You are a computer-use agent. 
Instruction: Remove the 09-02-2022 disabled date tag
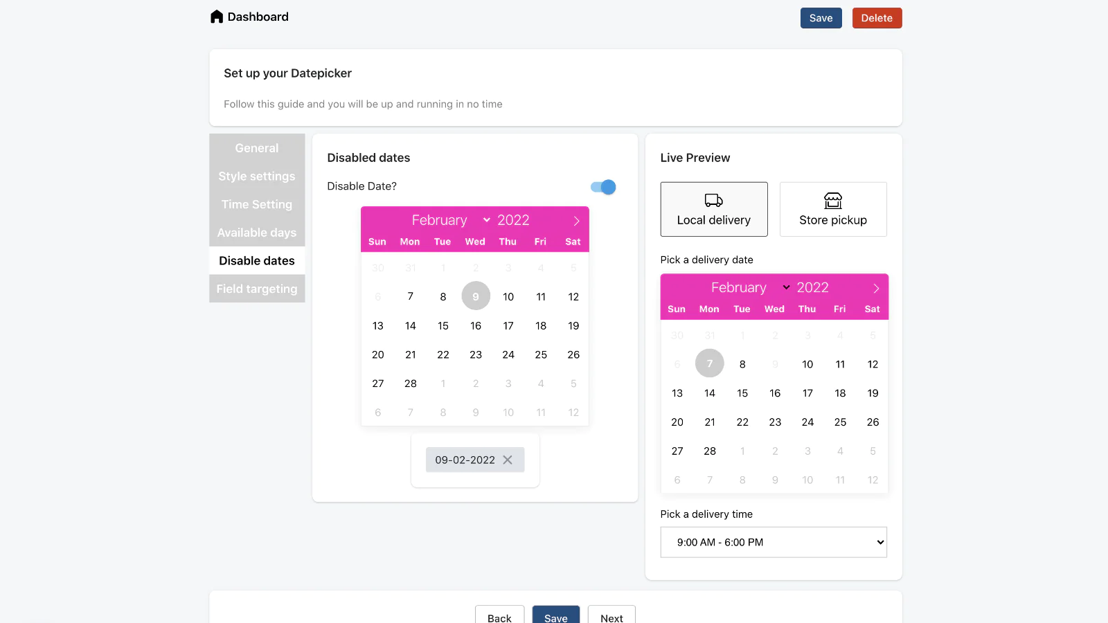[508, 460]
